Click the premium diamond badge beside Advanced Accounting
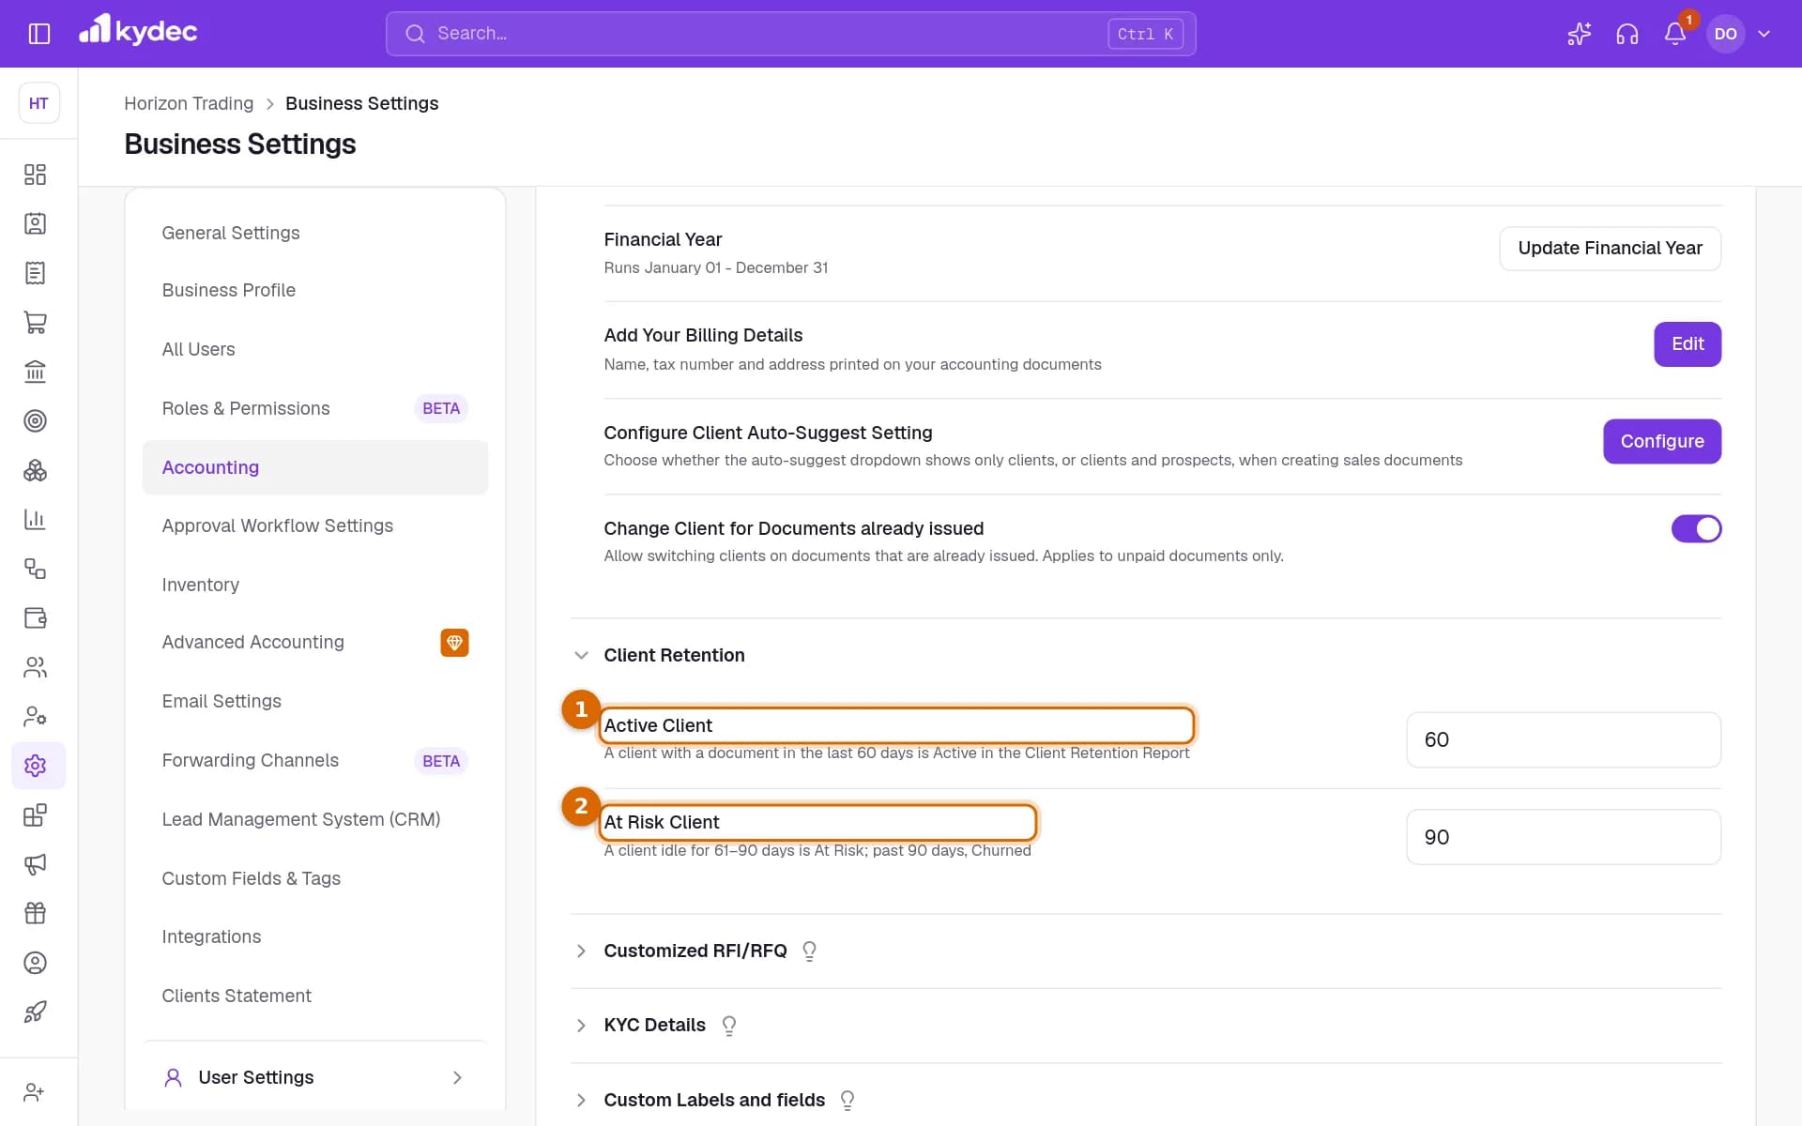This screenshot has width=1802, height=1126. tap(454, 643)
